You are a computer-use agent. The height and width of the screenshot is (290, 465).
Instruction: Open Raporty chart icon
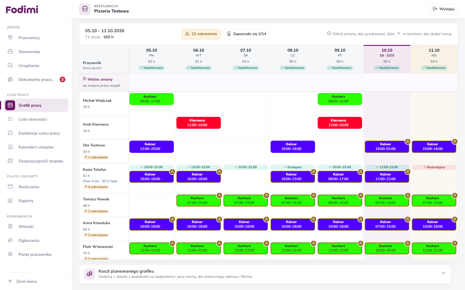pos(10,201)
